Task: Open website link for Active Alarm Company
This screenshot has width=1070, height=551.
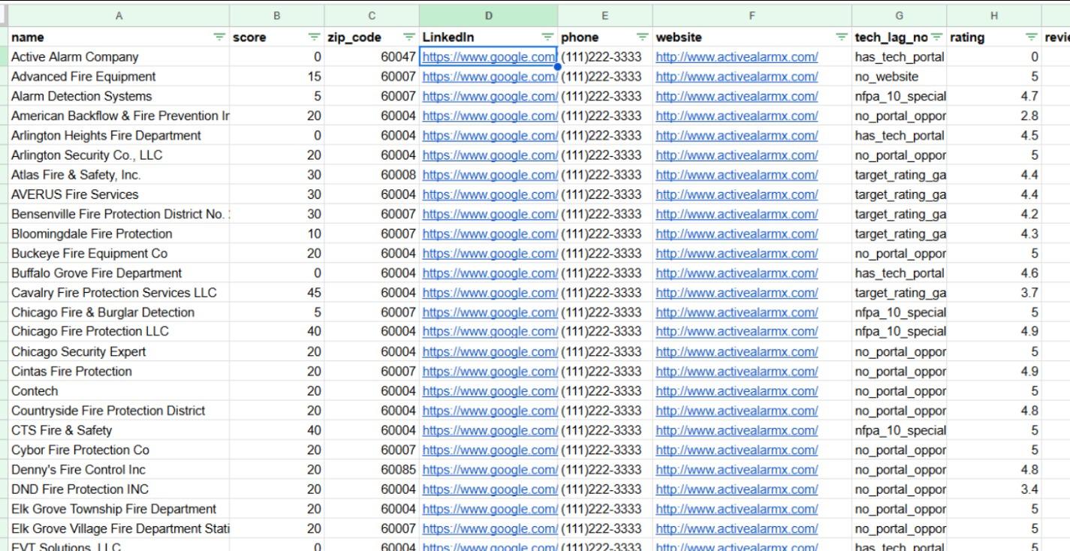Action: (x=737, y=57)
